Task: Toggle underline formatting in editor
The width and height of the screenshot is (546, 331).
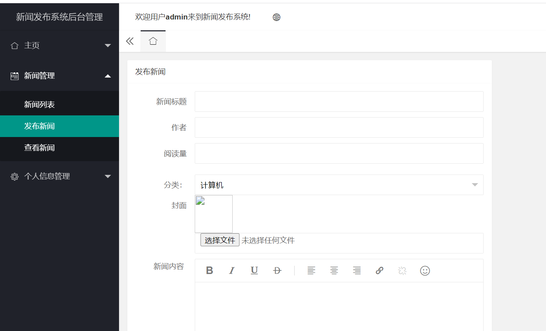Action: point(254,270)
